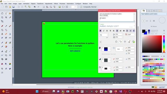The width and height of the screenshot is (167, 94).
Task: Select the bandage healing tool
Action: 6,34
